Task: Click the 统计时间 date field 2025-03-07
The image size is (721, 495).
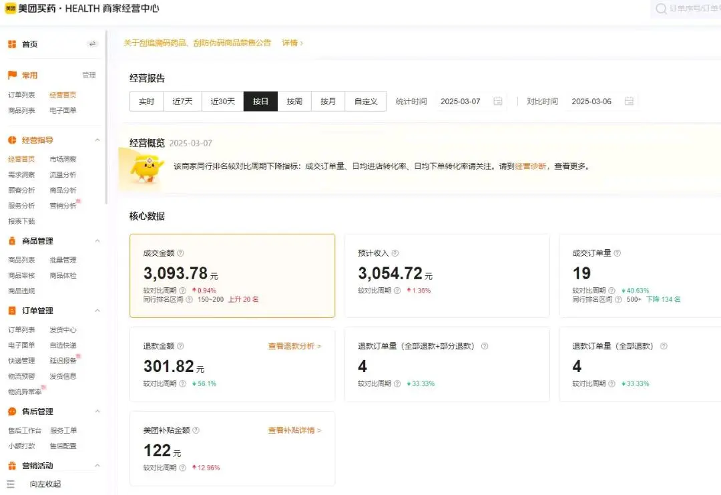Action: point(471,102)
